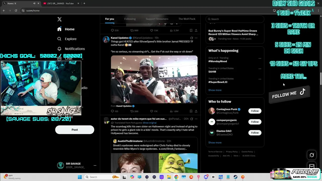Open the #SuperBowlLXI trending topic
Image resolution: width=322 pixels, height=181 pixels.
point(218,82)
